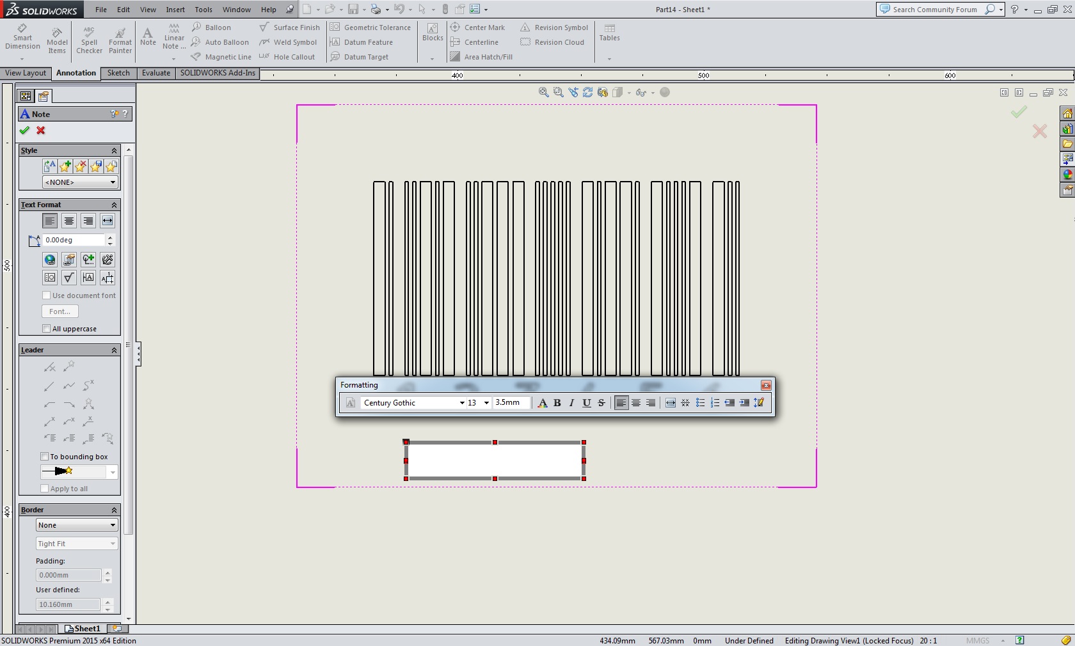The height and width of the screenshot is (646, 1075).
Task: Click the Font... button
Action: click(x=60, y=311)
